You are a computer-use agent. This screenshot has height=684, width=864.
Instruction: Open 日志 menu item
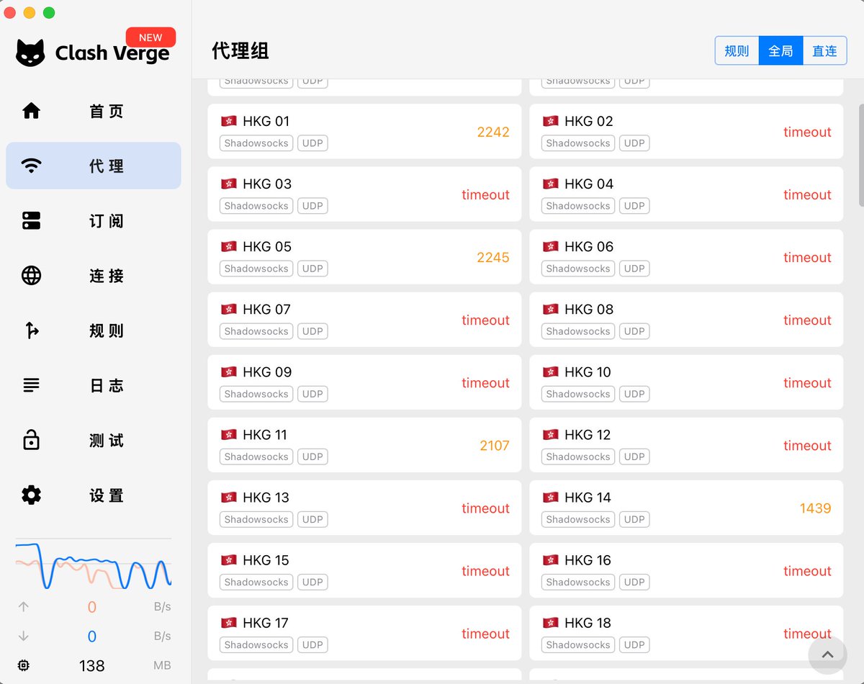pyautogui.click(x=94, y=385)
